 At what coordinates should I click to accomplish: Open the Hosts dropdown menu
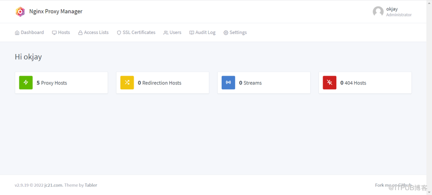click(61, 33)
